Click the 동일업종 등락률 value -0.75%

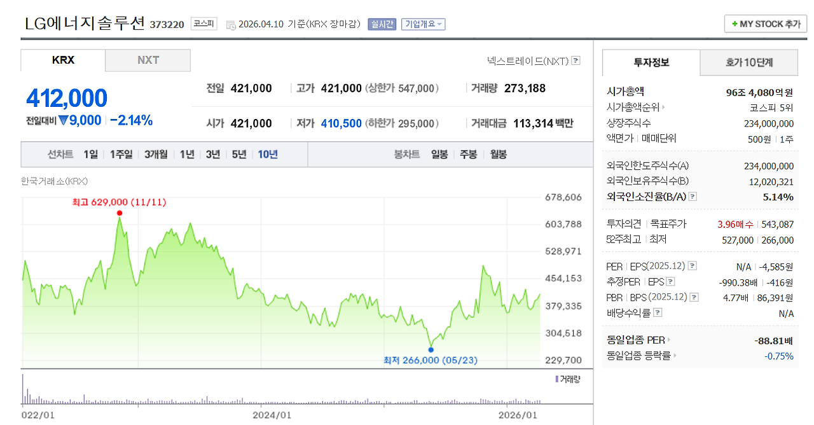[779, 356]
